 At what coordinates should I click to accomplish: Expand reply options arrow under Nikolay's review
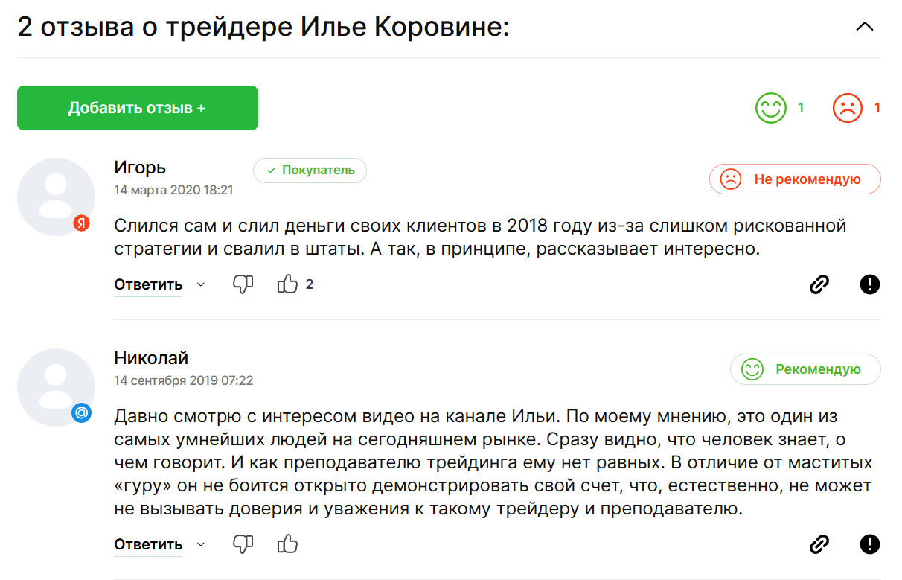(x=200, y=544)
